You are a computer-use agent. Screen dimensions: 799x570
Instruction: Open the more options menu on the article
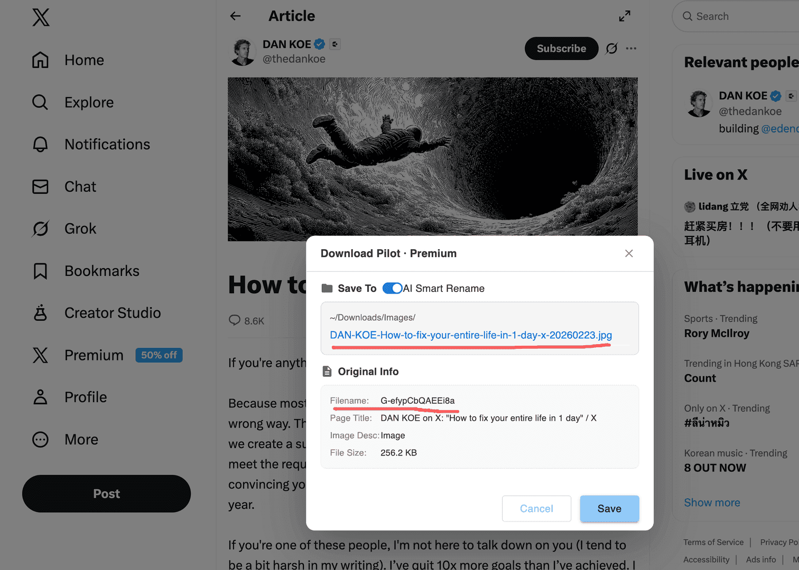pos(631,48)
